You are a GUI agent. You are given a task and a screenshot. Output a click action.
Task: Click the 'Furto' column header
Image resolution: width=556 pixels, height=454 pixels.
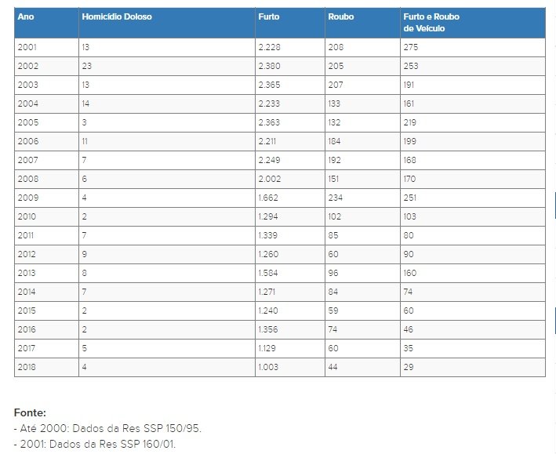pyautogui.click(x=269, y=16)
